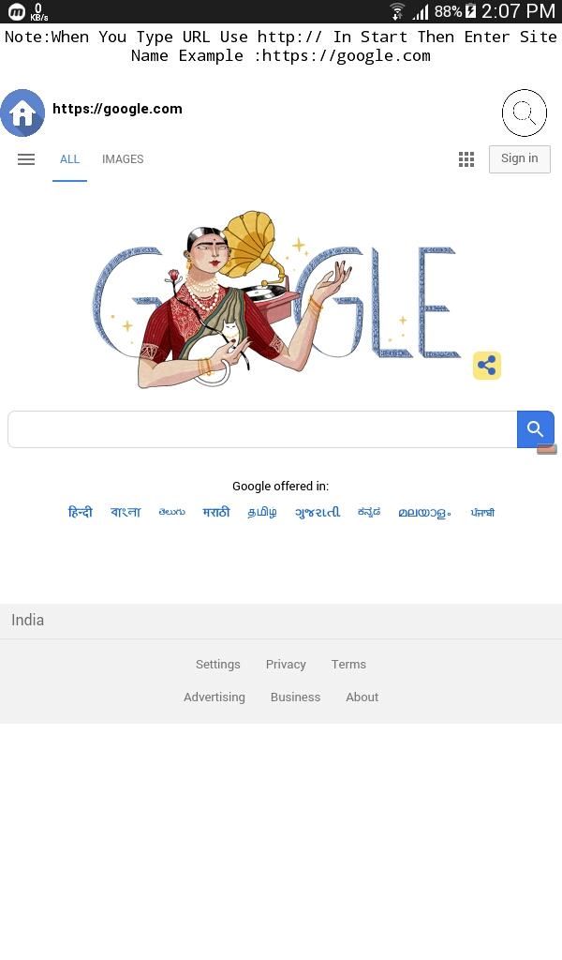The height and width of the screenshot is (960, 562).
Task: Tap the battery icon in status bar
Action: tap(471, 11)
